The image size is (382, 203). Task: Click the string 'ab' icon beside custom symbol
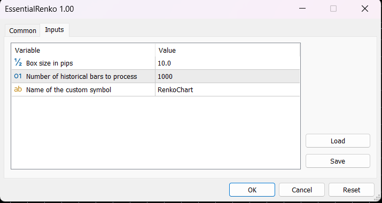[x=18, y=90]
